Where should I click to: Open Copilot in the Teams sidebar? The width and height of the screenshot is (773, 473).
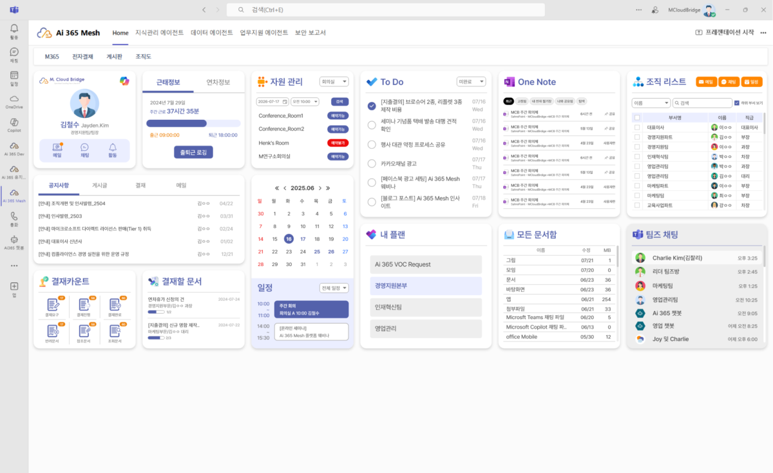coord(14,124)
